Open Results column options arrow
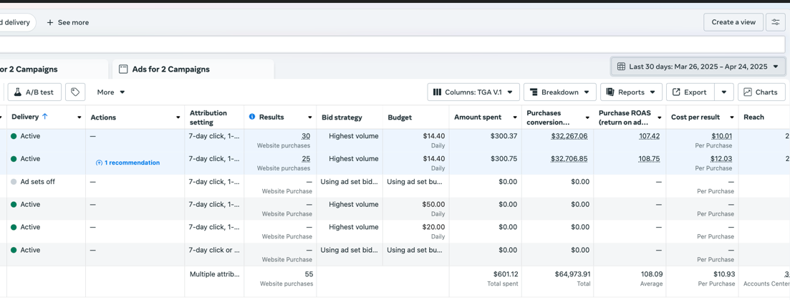 [310, 117]
